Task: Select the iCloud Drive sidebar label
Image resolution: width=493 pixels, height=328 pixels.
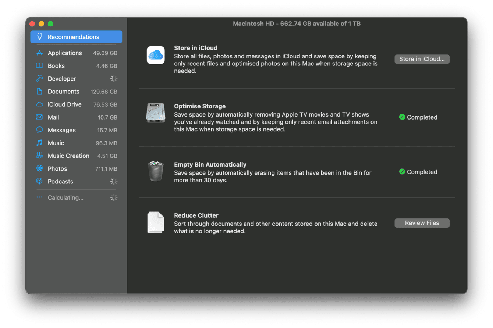Action: pyautogui.click(x=65, y=104)
